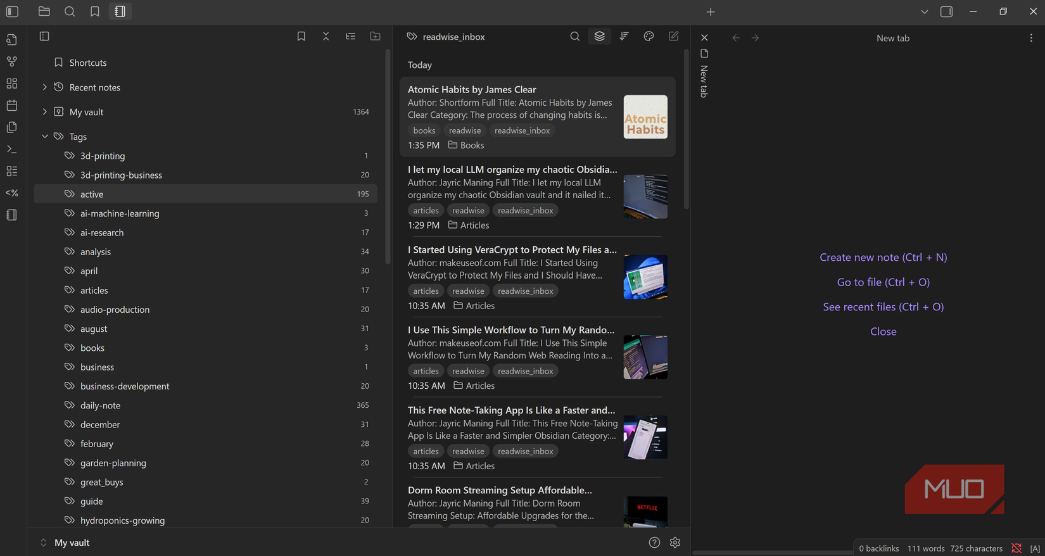Click the books tag chip on Atomic Habits
1045x556 pixels.
coord(424,130)
